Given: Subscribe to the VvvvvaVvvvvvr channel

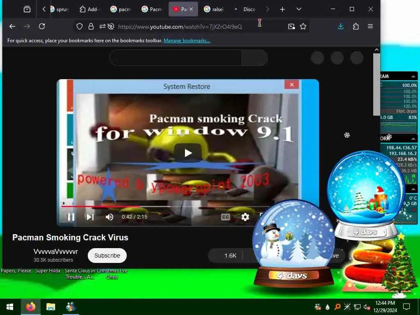Looking at the screenshot, I should [x=107, y=256].
